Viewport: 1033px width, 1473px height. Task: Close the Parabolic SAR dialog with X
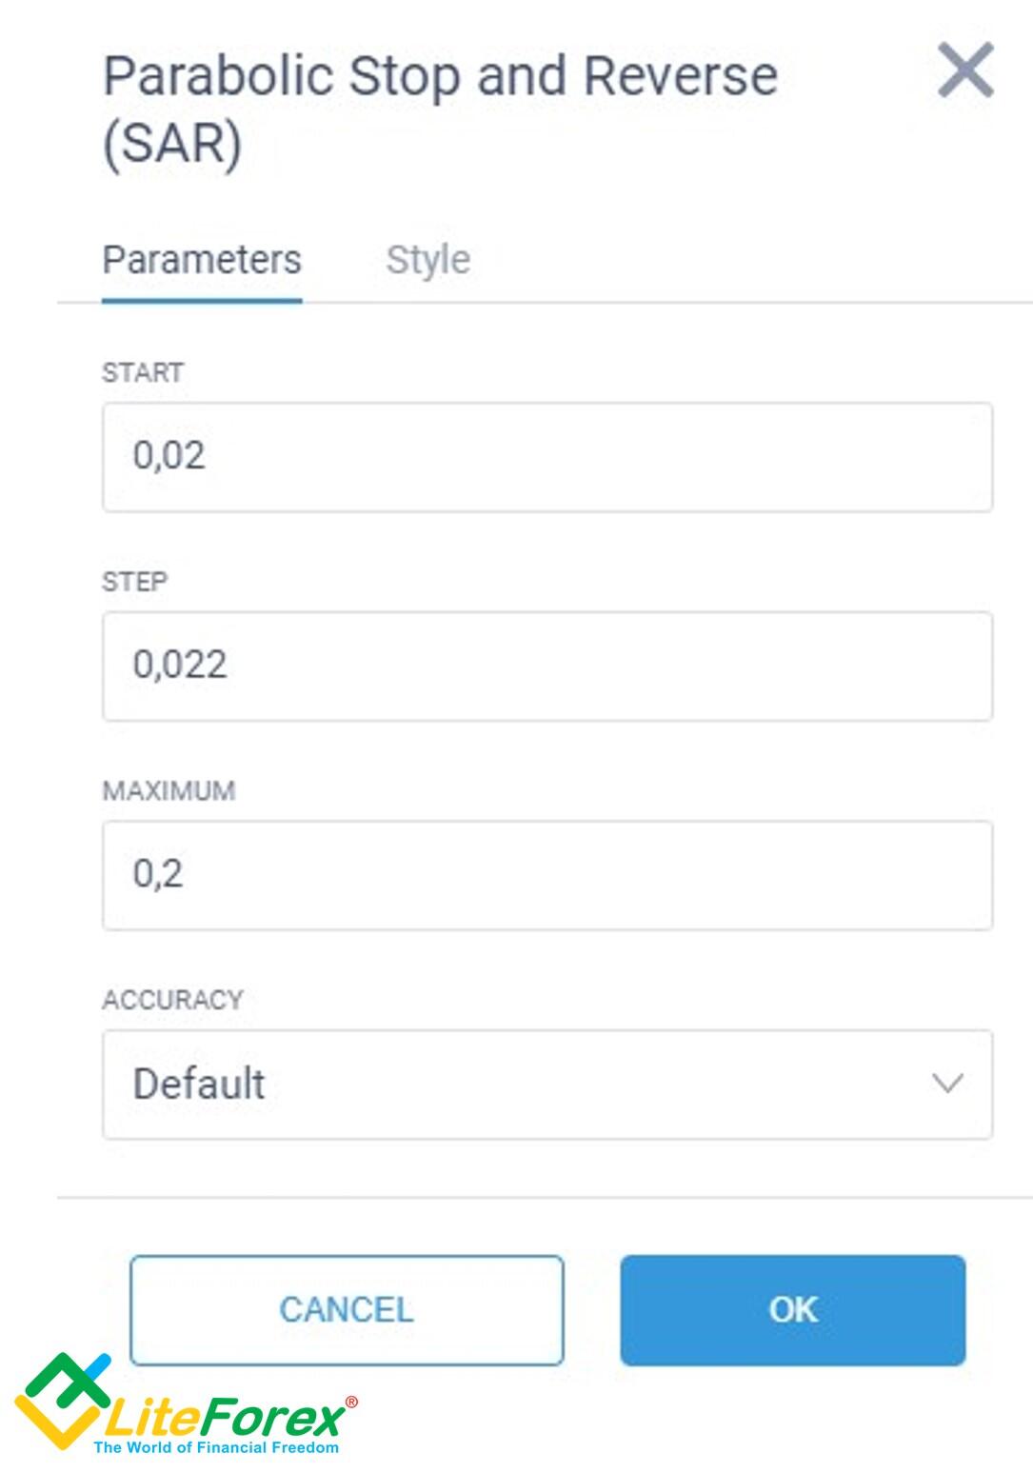(x=965, y=70)
